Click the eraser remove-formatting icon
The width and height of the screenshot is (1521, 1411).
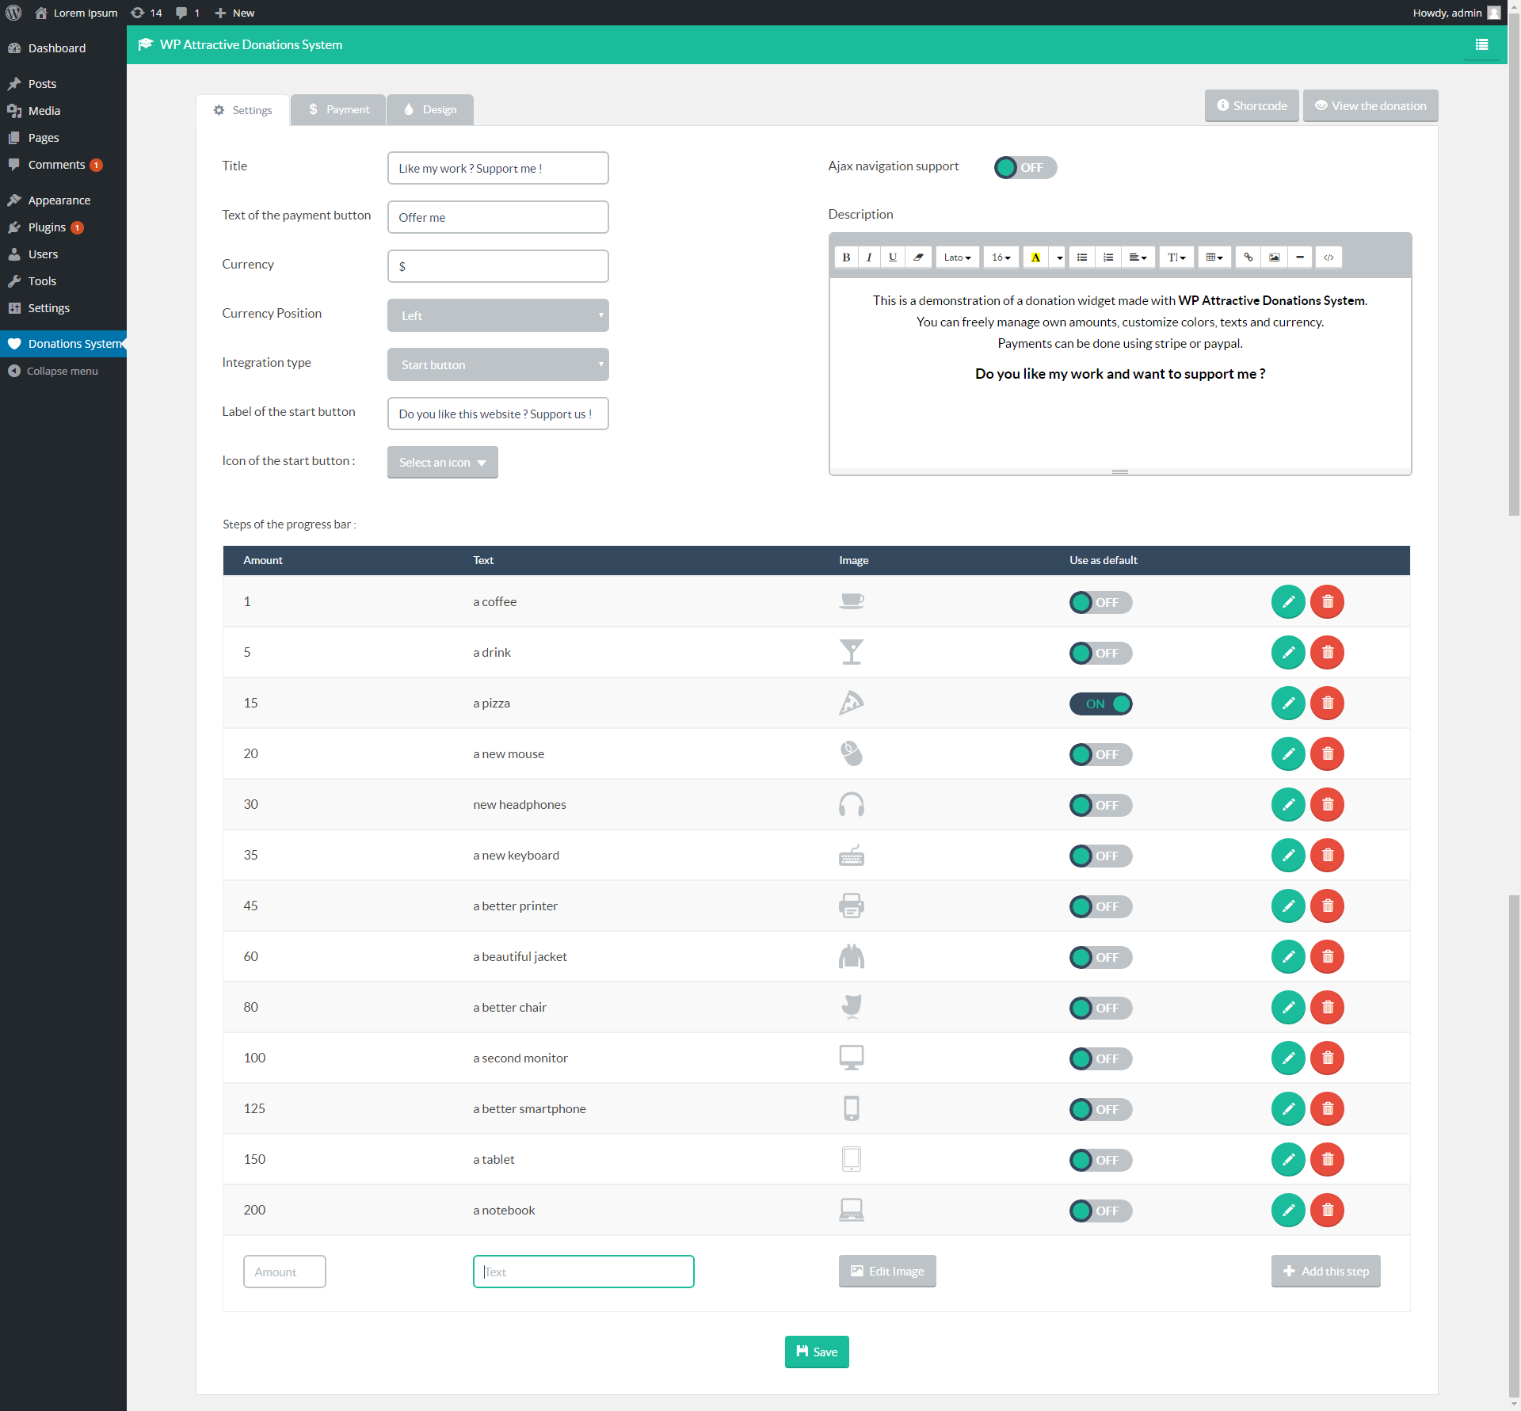pyautogui.click(x=918, y=257)
